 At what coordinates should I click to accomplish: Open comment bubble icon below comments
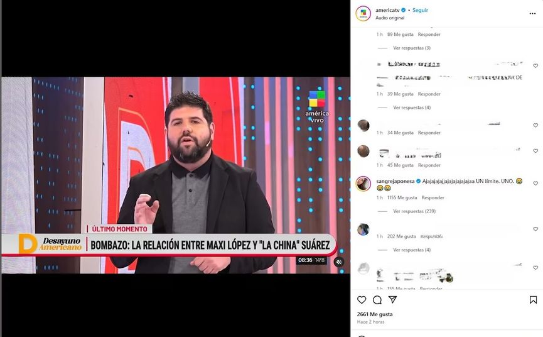click(x=377, y=300)
